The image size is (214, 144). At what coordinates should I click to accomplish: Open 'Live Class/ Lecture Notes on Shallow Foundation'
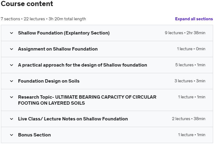[73, 119]
